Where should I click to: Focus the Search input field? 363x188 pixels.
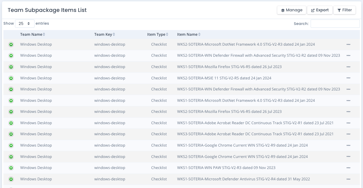coord(335,24)
